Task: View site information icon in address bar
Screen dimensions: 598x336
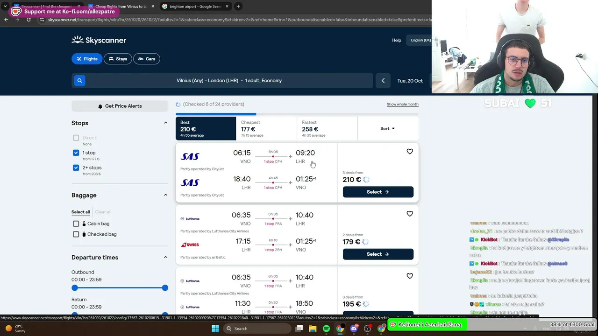Action: pos(42,20)
